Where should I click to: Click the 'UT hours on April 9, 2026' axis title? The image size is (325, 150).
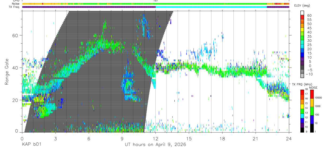(x=155, y=145)
